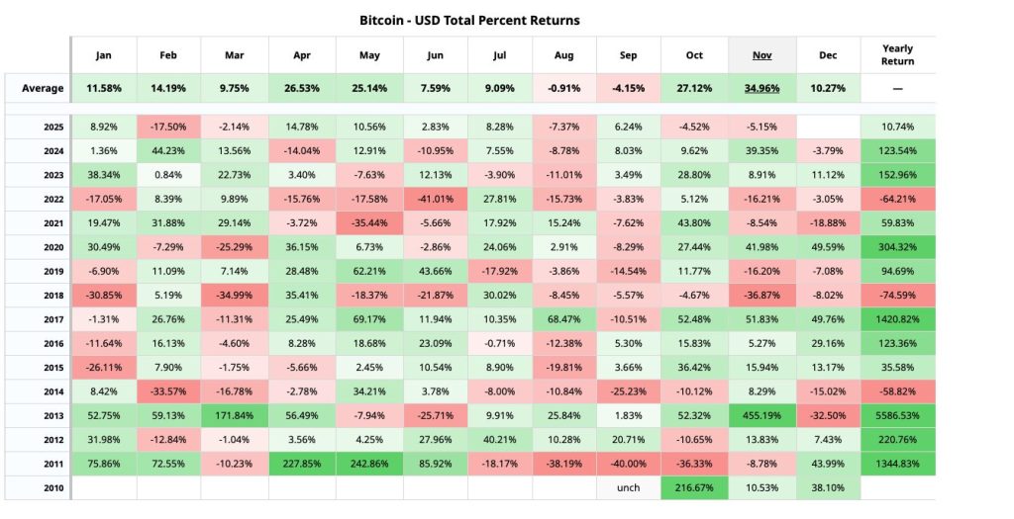Select the 44.23% February 2024 cell
This screenshot has height=519, width=1014.
tap(169, 151)
